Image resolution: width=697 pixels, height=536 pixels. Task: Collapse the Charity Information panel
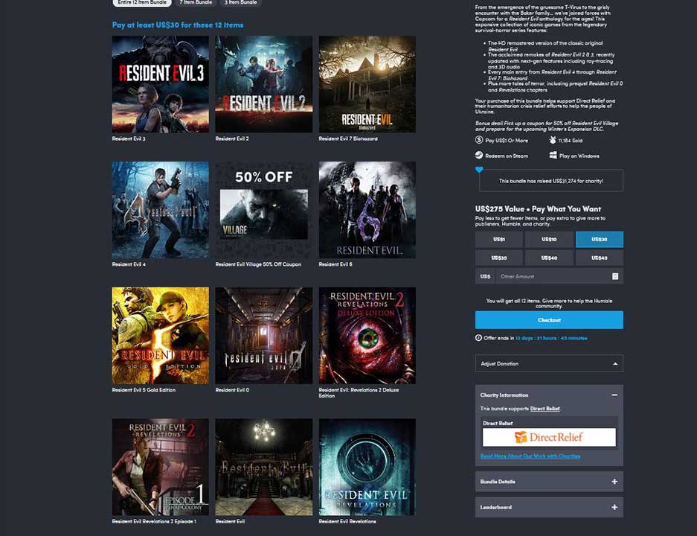(x=614, y=395)
